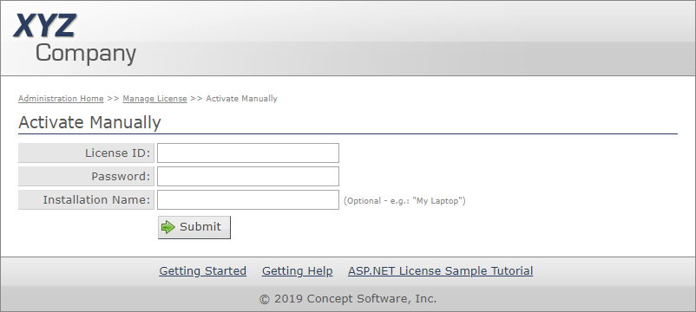696x312 pixels.
Task: Click the Submit button
Action: [x=194, y=227]
